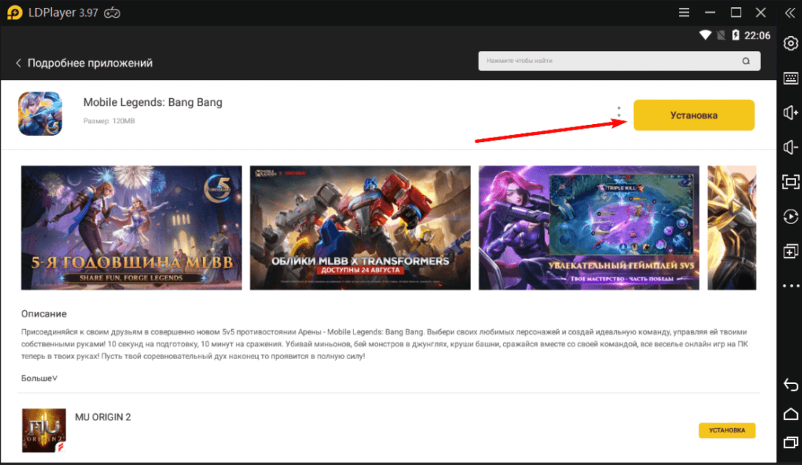Install Mobile Legends with Установка button
This screenshot has width=802, height=465.
pyautogui.click(x=694, y=115)
